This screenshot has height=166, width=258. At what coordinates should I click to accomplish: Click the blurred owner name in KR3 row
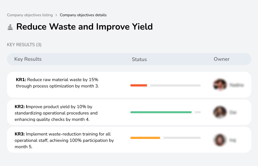(x=233, y=140)
